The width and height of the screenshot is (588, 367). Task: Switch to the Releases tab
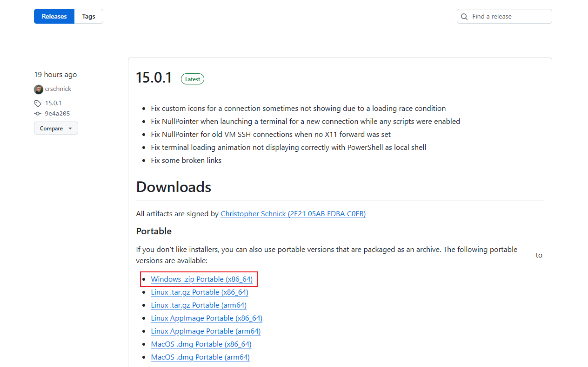pyautogui.click(x=54, y=16)
